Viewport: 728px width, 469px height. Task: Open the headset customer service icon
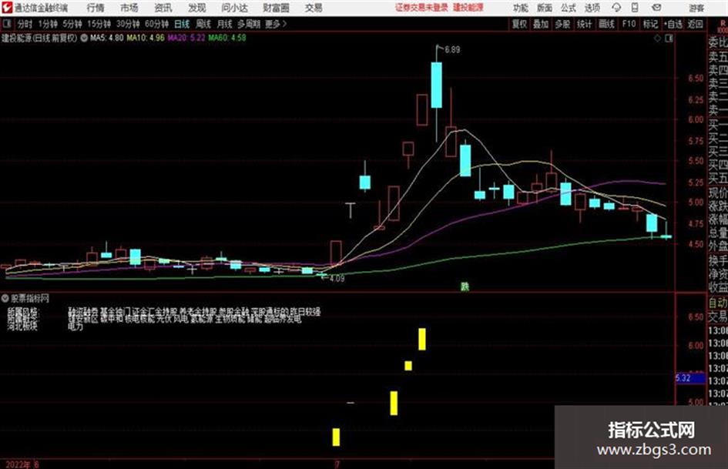(616, 8)
